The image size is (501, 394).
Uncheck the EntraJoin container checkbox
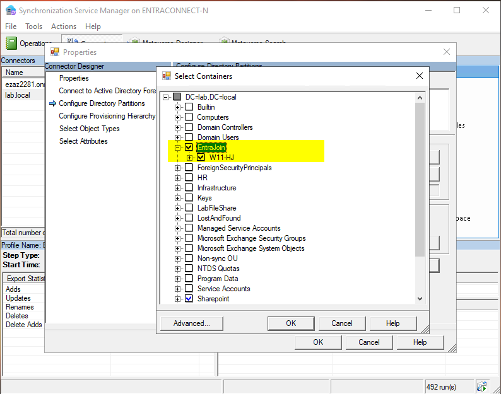[x=189, y=147]
